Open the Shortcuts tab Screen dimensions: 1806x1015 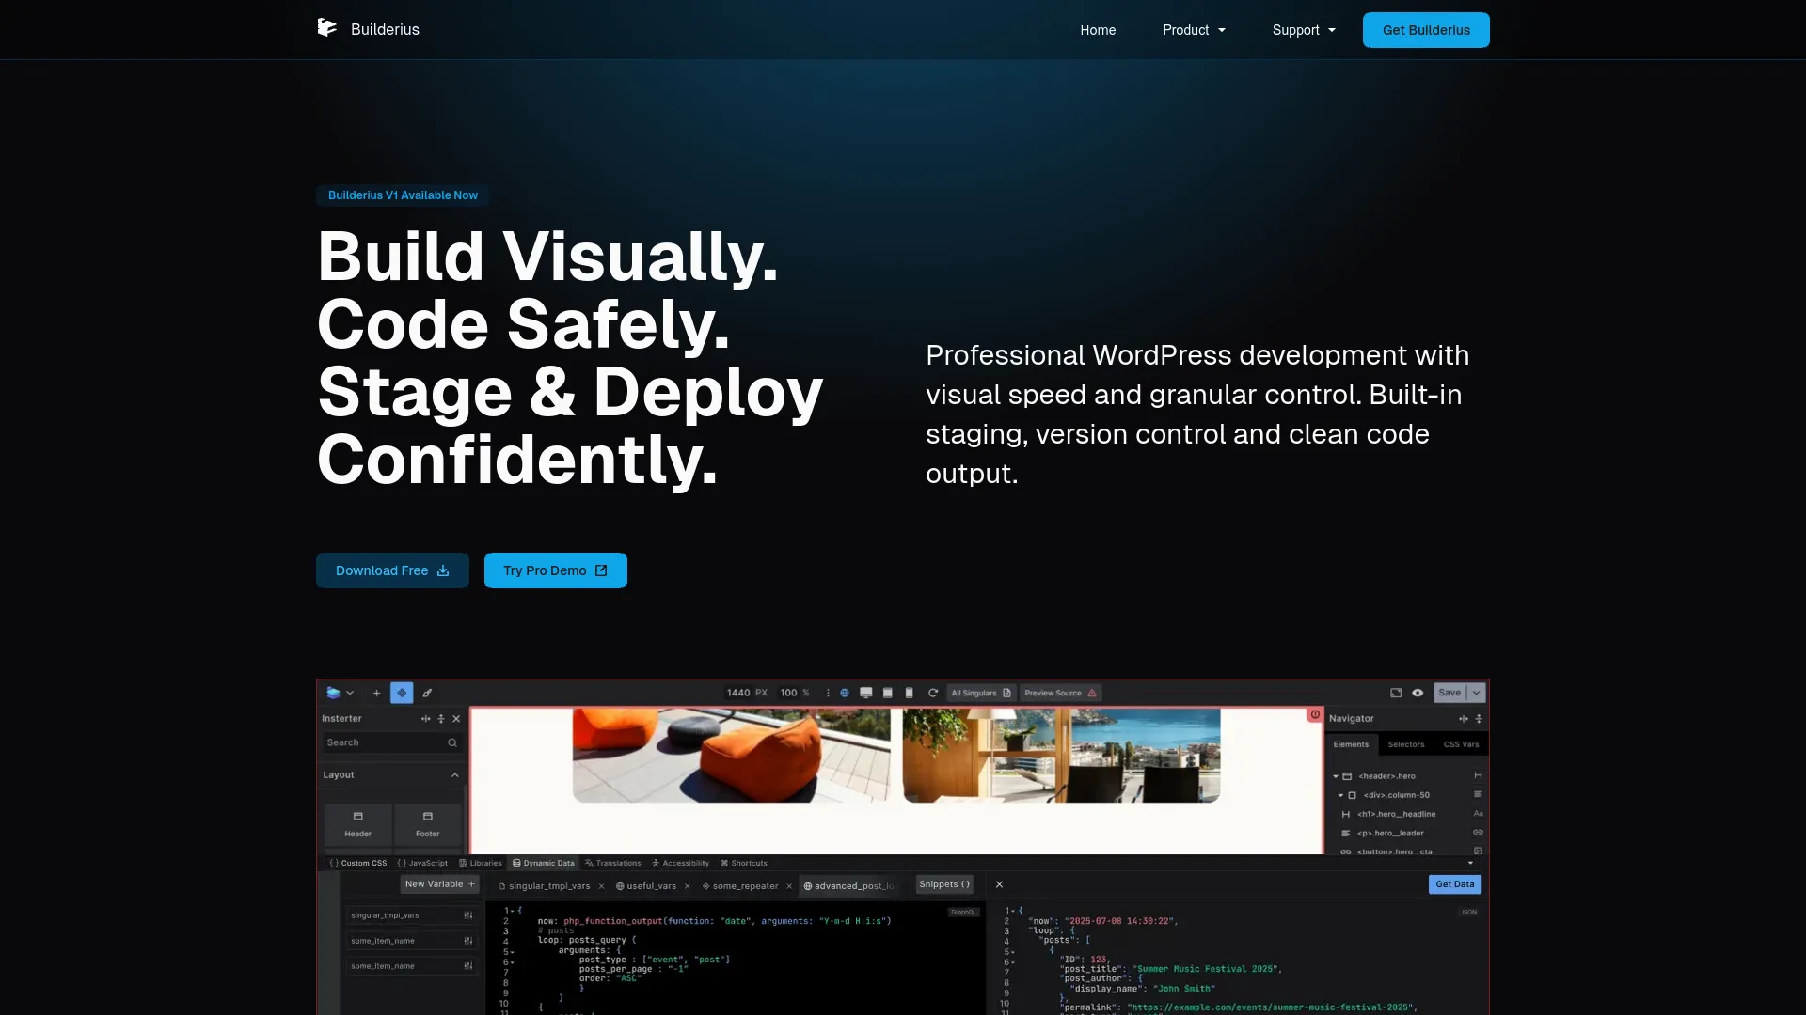tap(744, 863)
